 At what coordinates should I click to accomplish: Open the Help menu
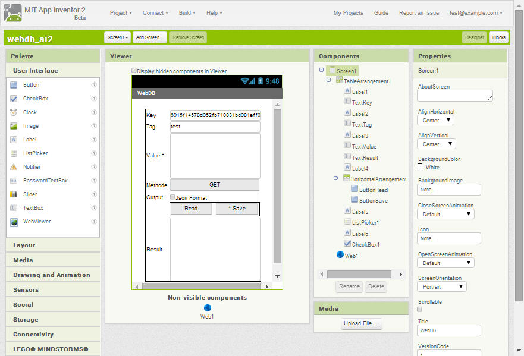click(x=214, y=13)
